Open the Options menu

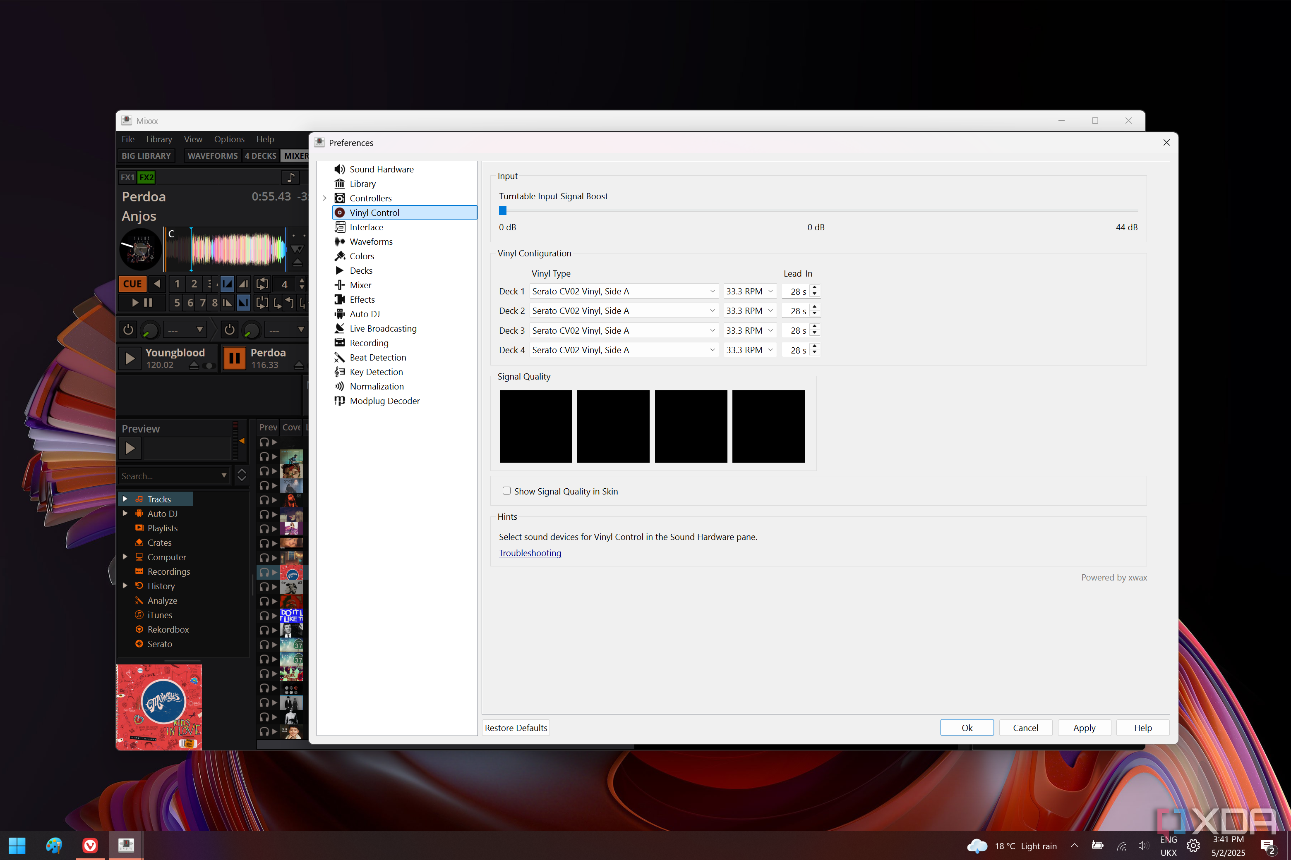pos(229,139)
